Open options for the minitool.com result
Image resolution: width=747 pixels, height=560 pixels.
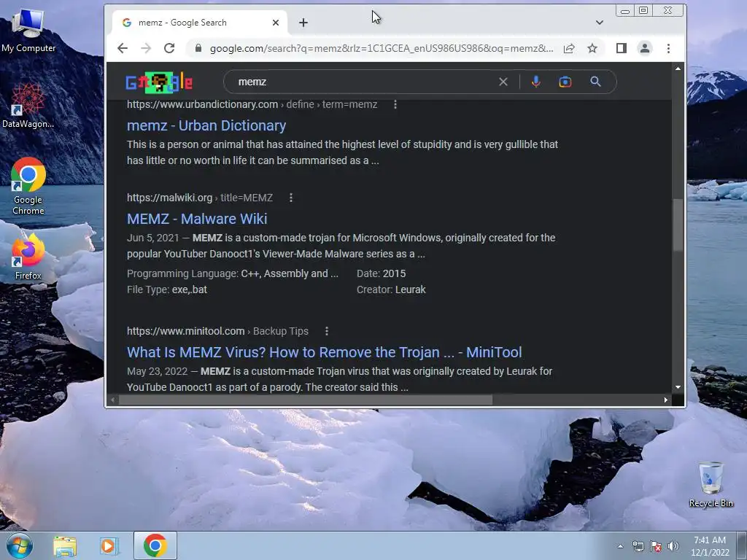coord(326,331)
